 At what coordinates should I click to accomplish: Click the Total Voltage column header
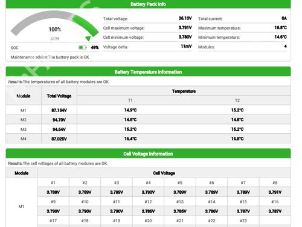(59, 96)
